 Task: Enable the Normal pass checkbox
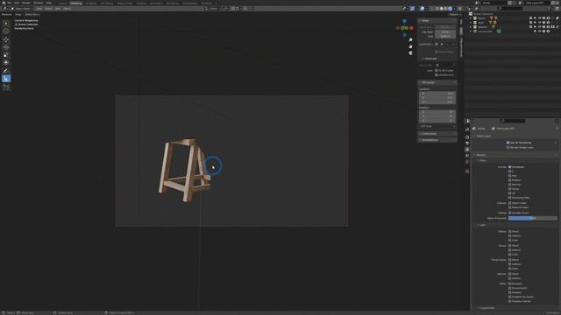tap(510, 185)
